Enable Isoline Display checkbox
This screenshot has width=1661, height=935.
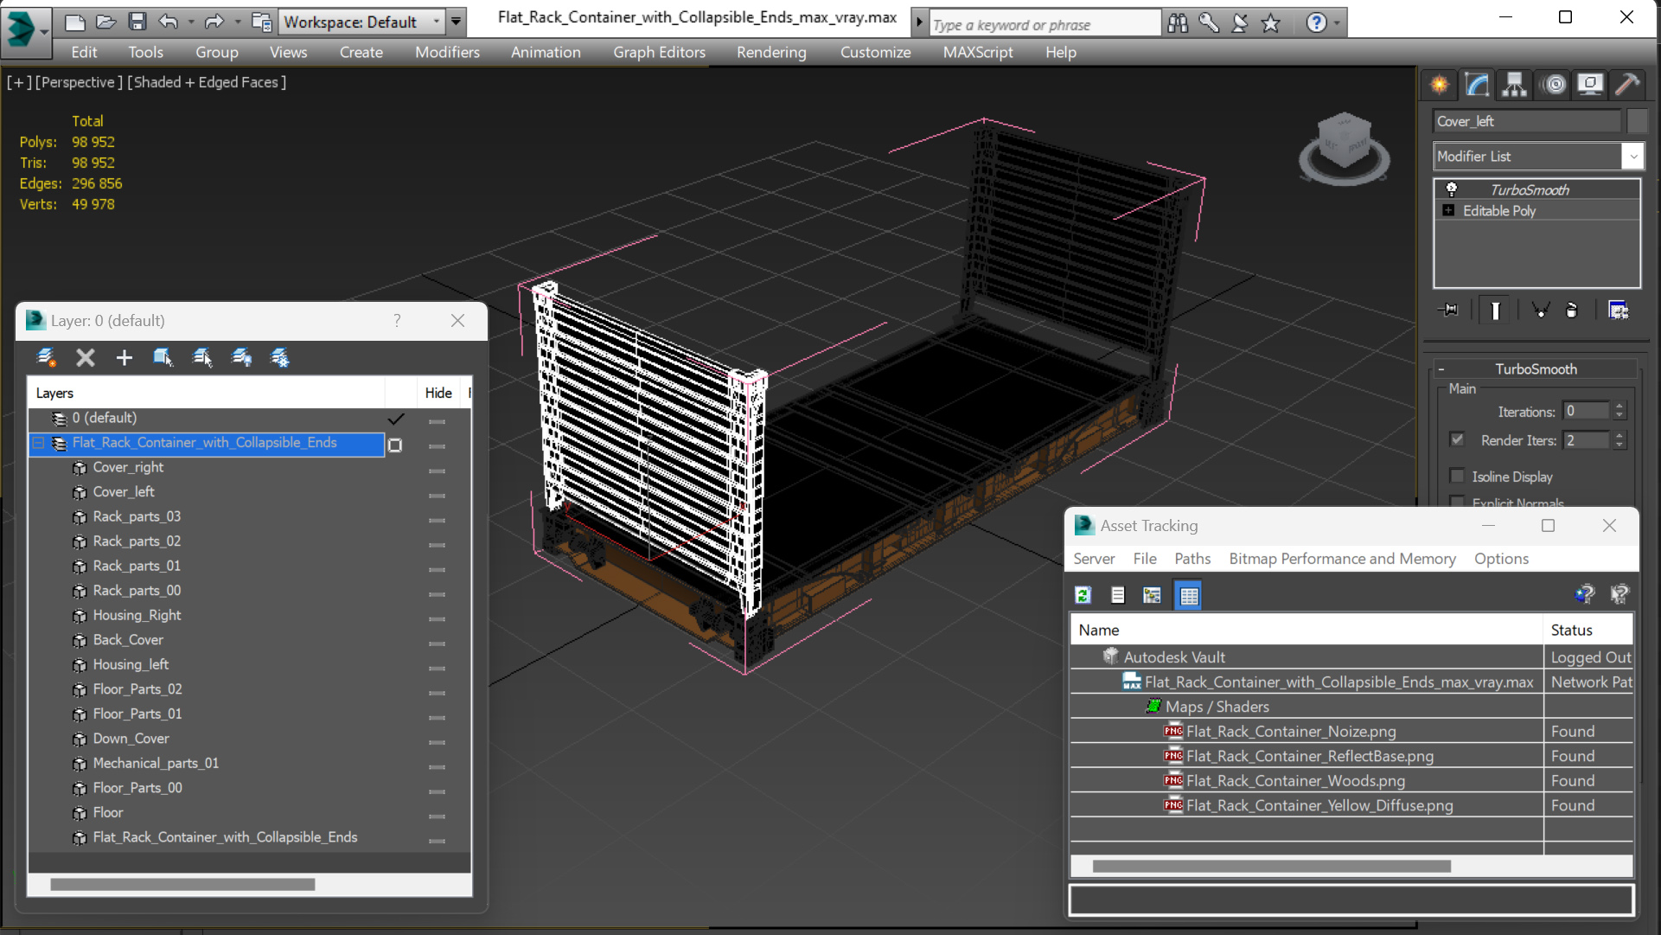pyautogui.click(x=1457, y=476)
